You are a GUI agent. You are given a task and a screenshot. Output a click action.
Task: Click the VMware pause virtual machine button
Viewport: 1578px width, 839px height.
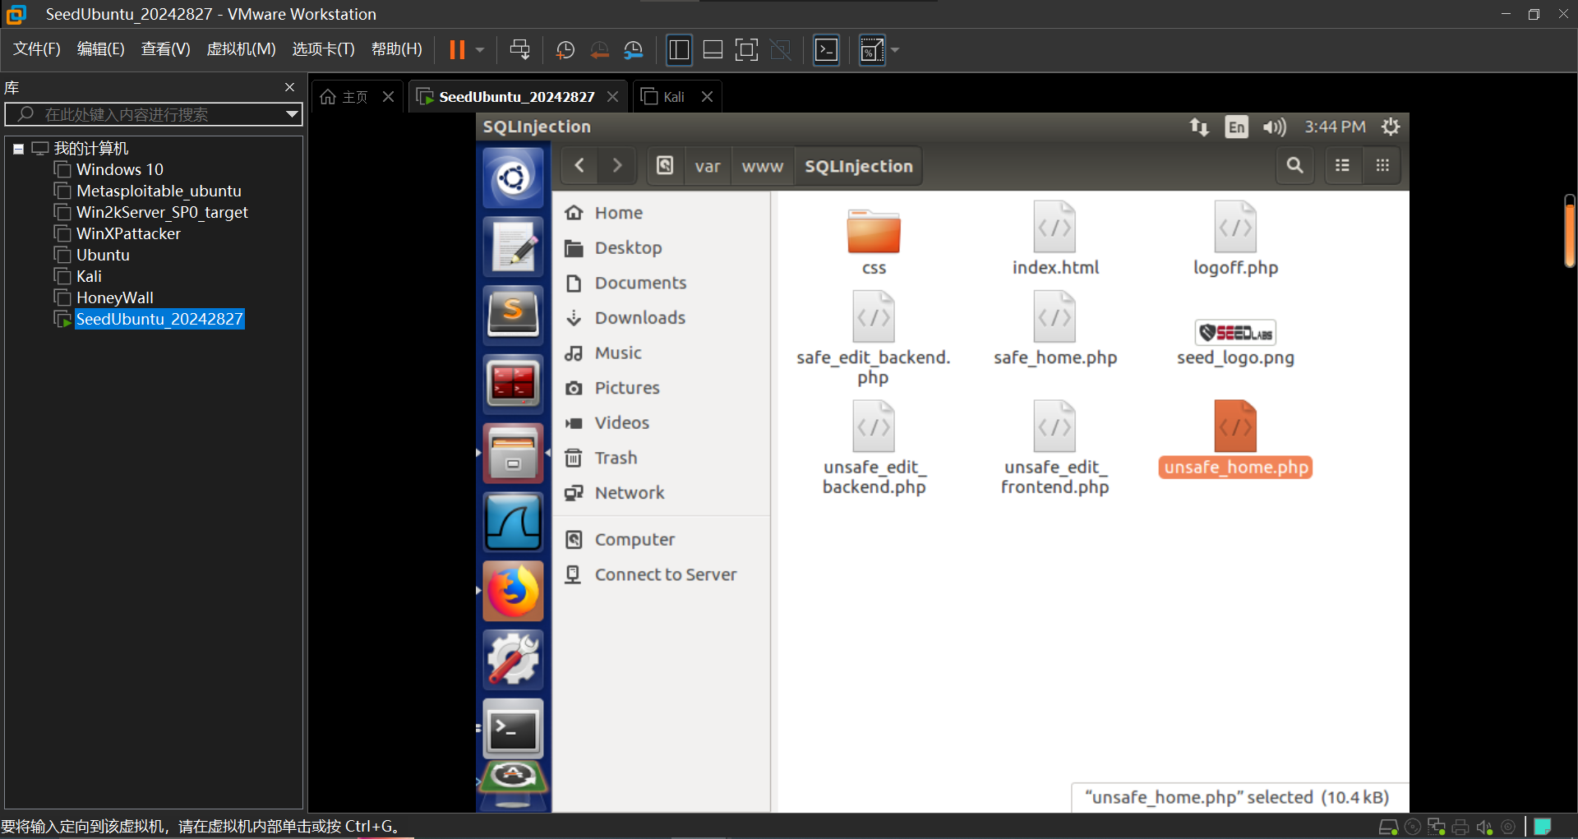457,50
